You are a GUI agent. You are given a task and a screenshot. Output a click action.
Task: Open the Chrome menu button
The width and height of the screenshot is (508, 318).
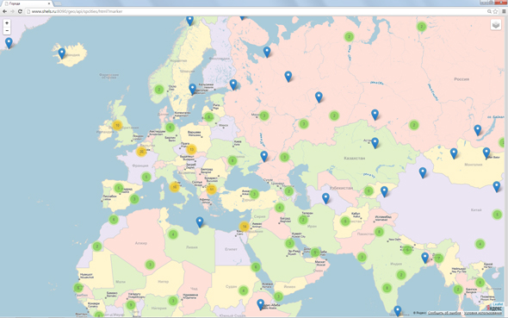coord(504,11)
